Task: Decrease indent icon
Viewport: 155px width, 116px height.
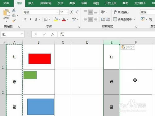Action: pyautogui.click(x=103, y=19)
